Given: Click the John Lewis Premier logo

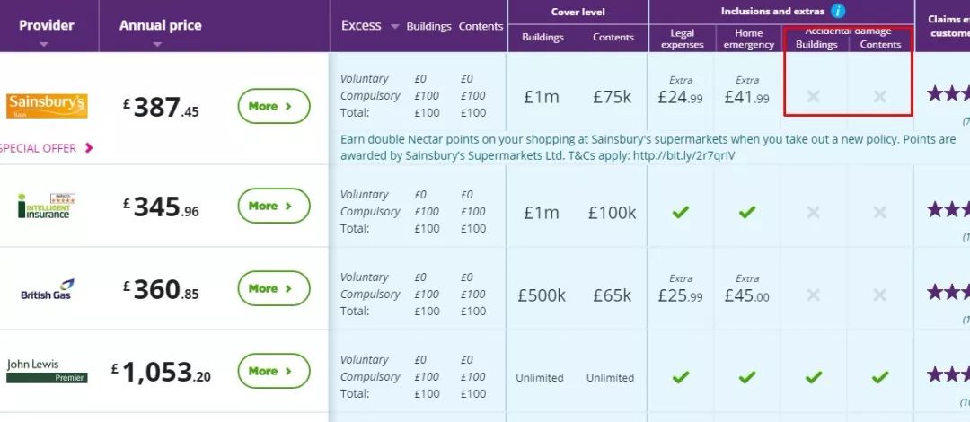Looking at the screenshot, I should coord(47,371).
